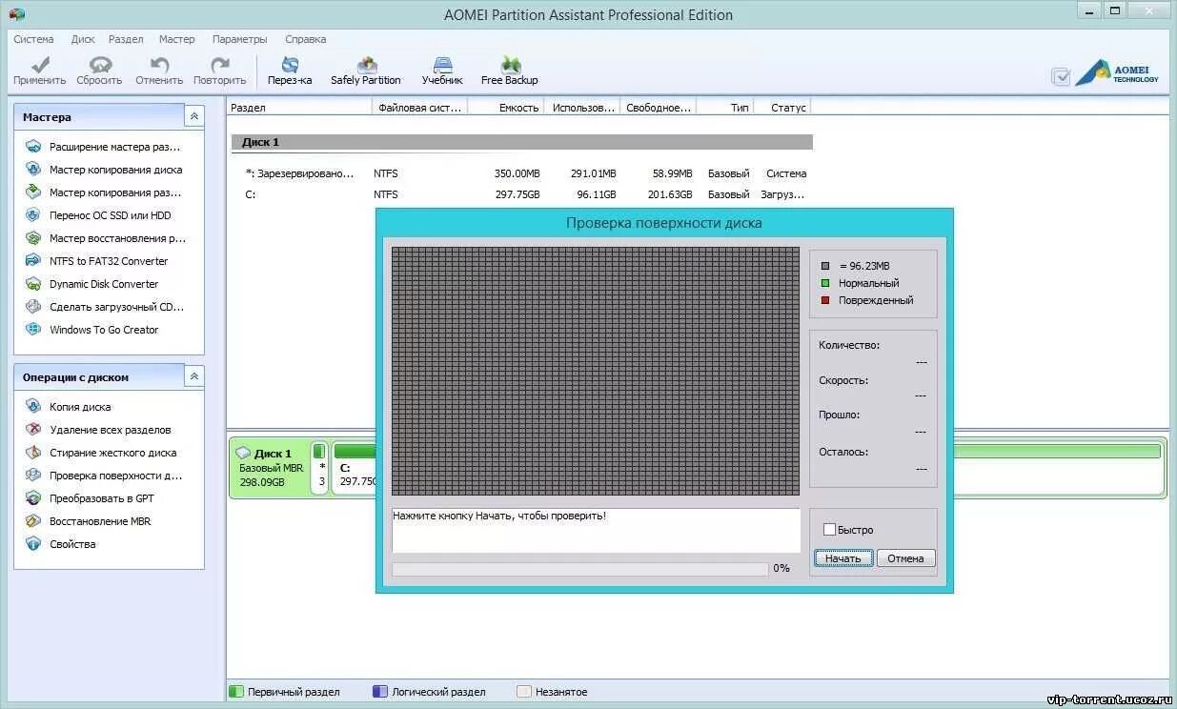Click the Стирание жесткого диска icon
1177x709 pixels.
[x=33, y=453]
